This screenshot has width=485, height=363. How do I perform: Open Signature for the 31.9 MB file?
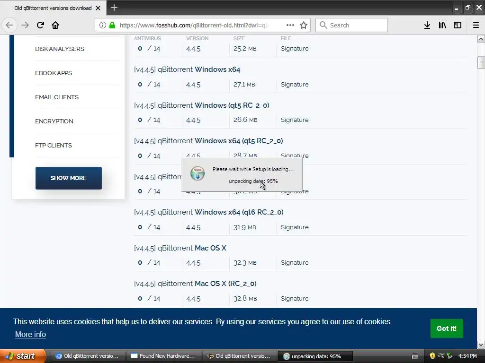coord(295,227)
